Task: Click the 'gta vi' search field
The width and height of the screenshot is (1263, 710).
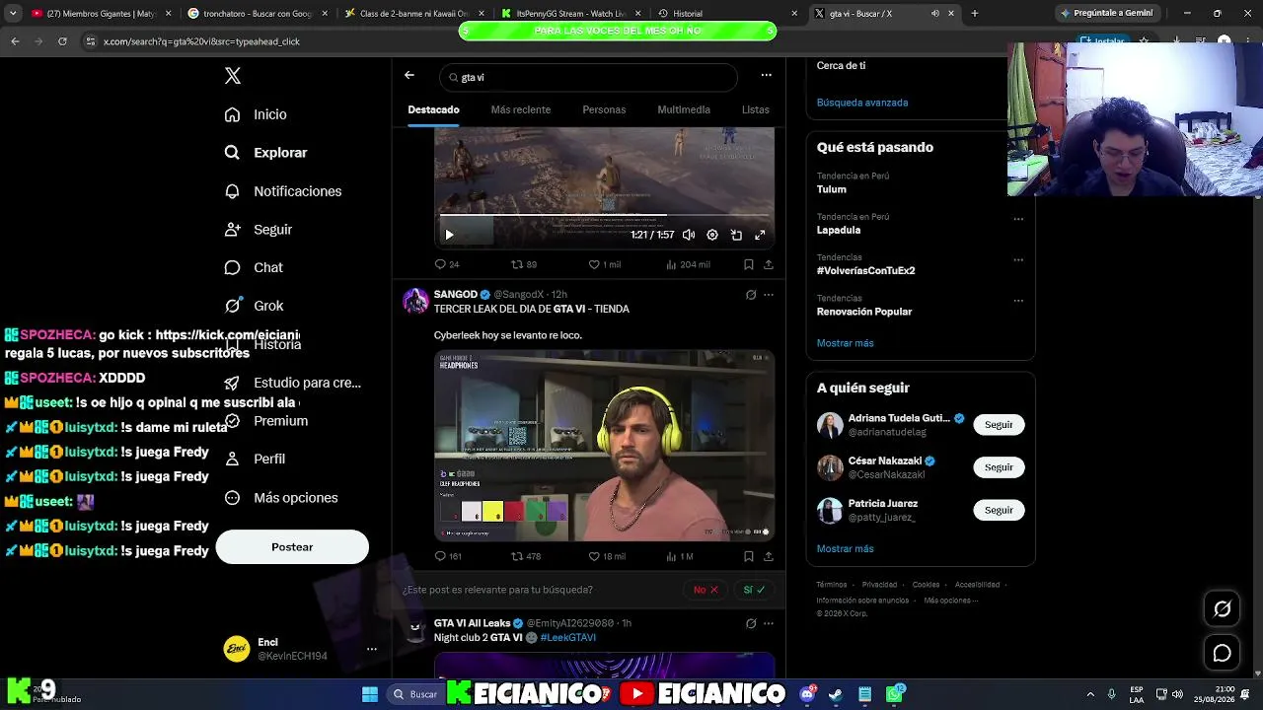Action: click(x=589, y=77)
